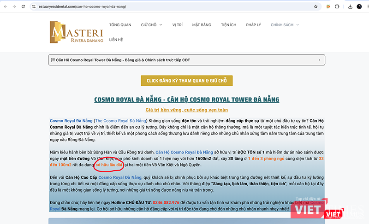Image resolution: width=369 pixels, height=224 pixels.
Task: Click the site info icon in address bar
Action: click(x=34, y=7)
